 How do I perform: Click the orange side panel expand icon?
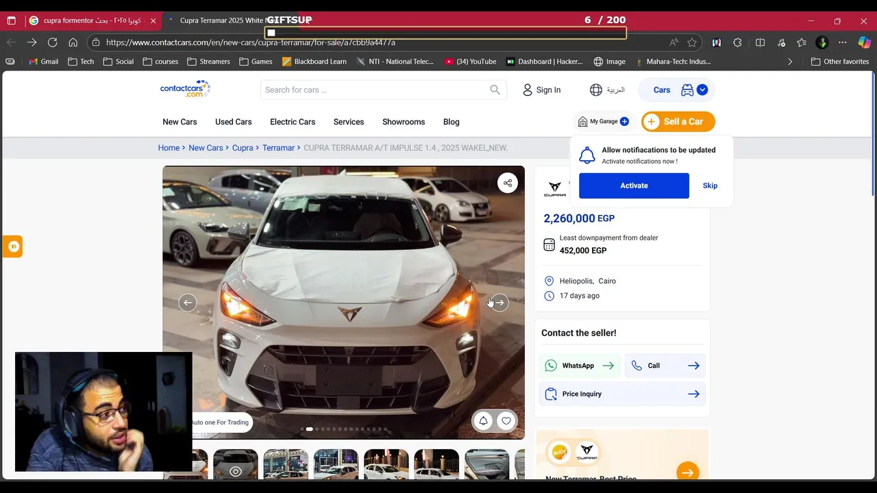click(12, 246)
